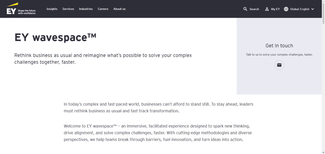Screen dimensions: 325x154
Task: Click the EY logo in header
Action: coord(11,9)
